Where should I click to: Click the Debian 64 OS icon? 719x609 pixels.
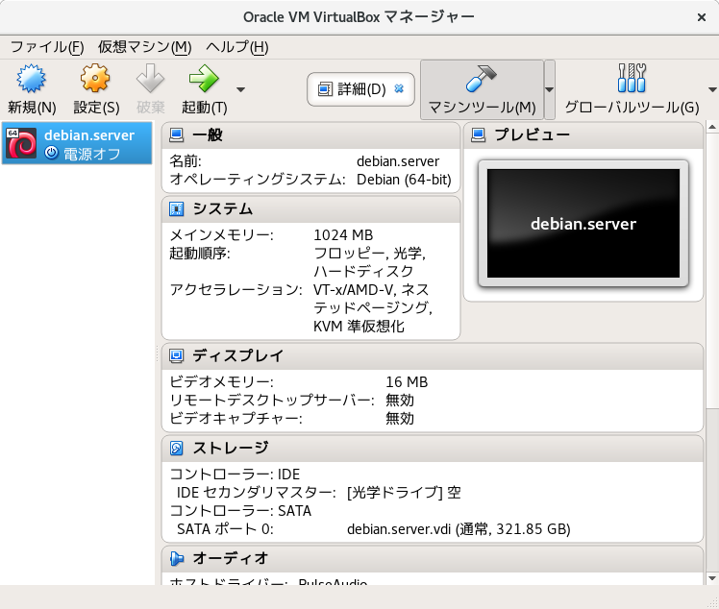pos(20,143)
